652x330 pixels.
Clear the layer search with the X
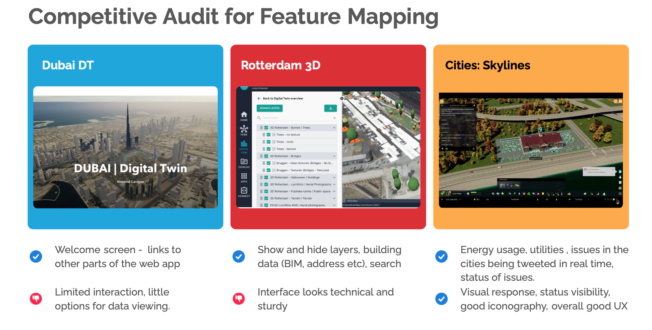[x=335, y=118]
